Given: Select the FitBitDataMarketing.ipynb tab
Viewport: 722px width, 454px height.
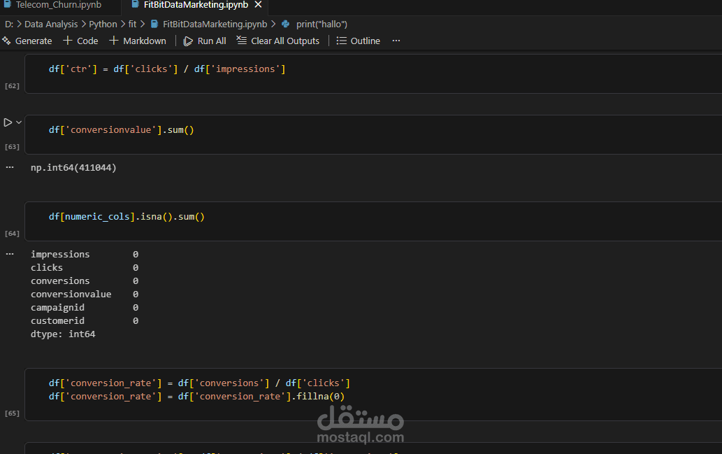Looking at the screenshot, I should [196, 5].
